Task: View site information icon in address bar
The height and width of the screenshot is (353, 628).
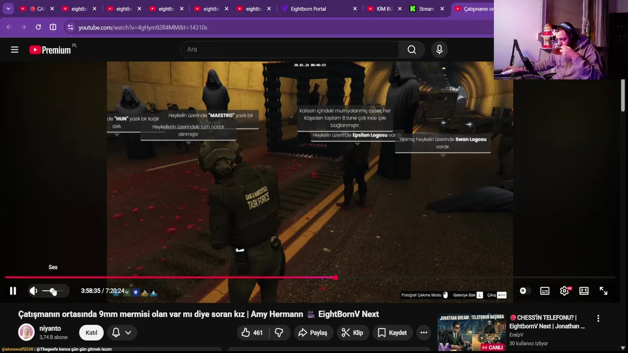Action: pyautogui.click(x=70, y=27)
